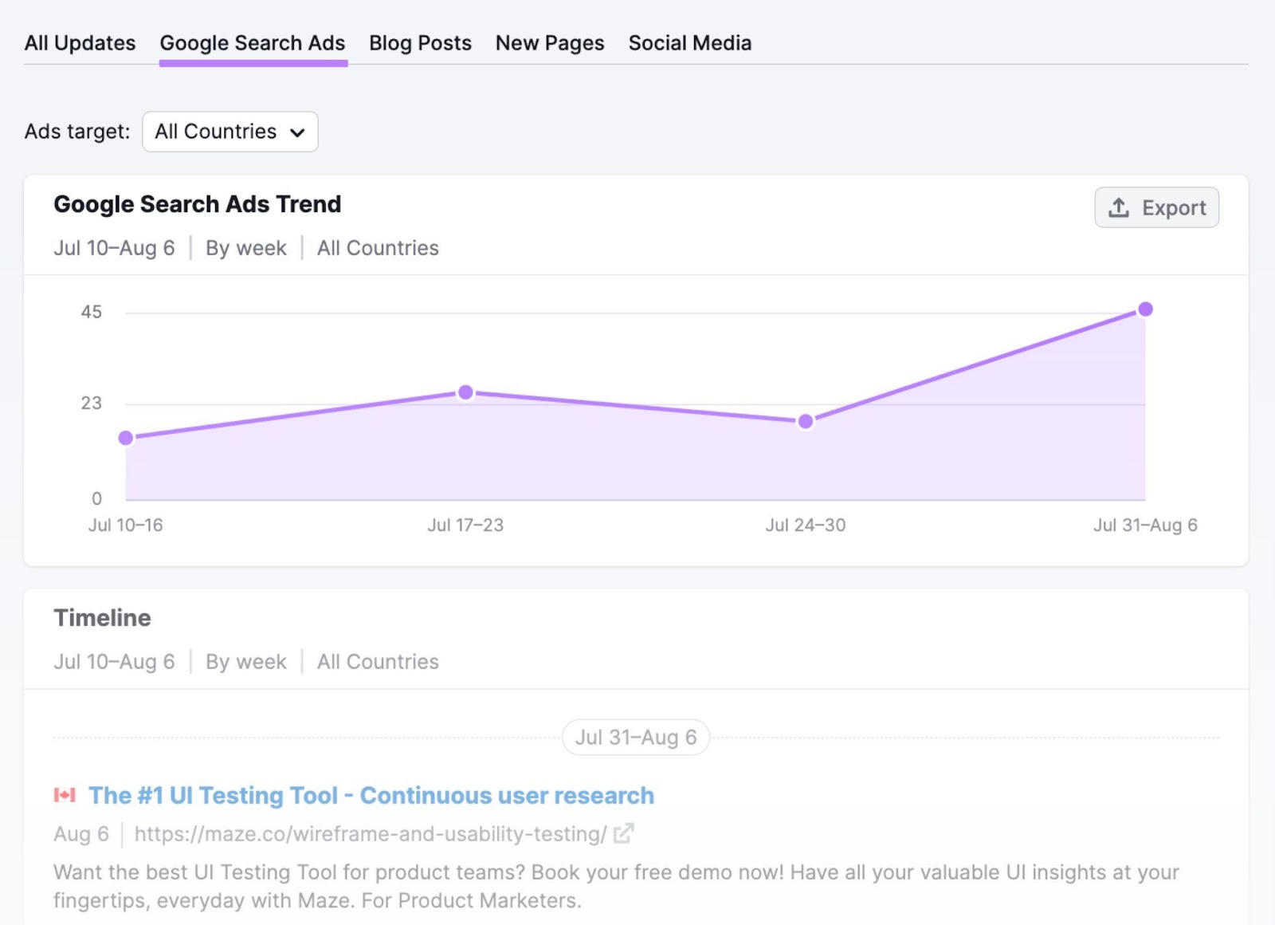This screenshot has height=925, width=1275.
Task: Expand the All Countries dropdown chevron
Action: pyautogui.click(x=298, y=132)
